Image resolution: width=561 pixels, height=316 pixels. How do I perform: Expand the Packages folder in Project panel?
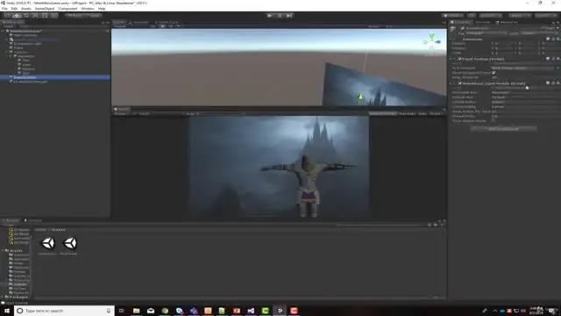pos(3,297)
